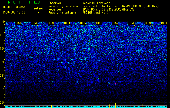Click the 1.1 kHz frequency axis label

pyautogui.click(x=2, y=35)
